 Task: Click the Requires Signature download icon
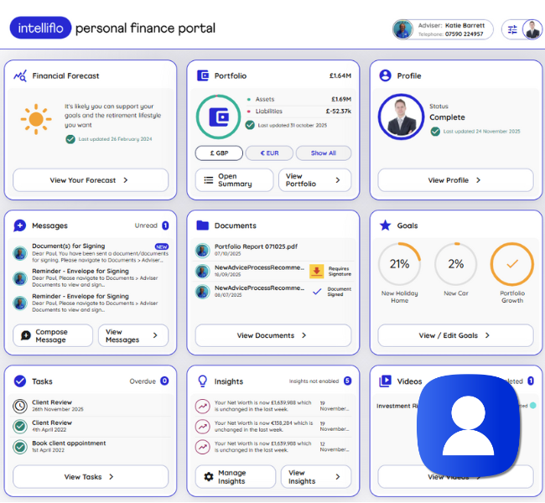(x=316, y=271)
